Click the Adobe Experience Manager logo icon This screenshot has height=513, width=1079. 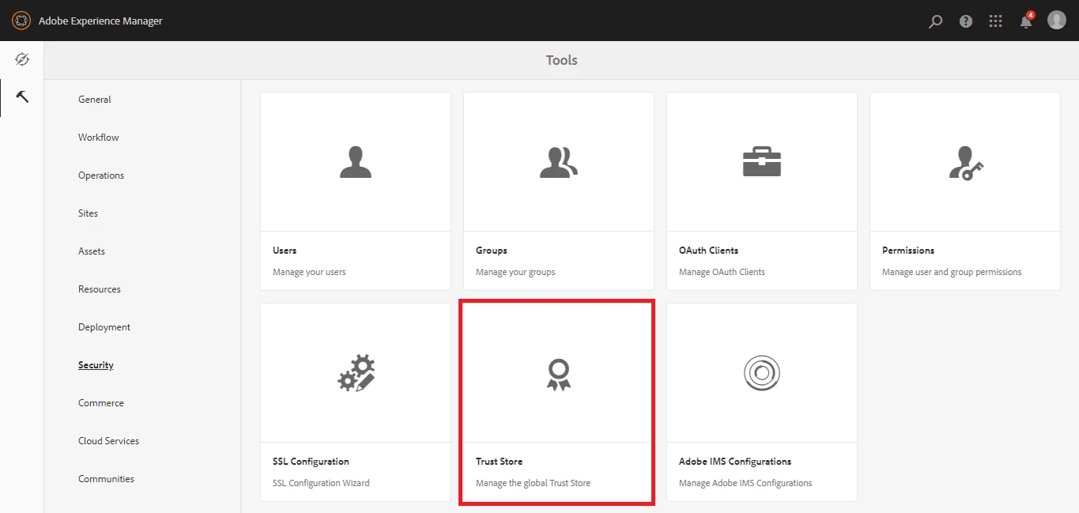[x=21, y=21]
